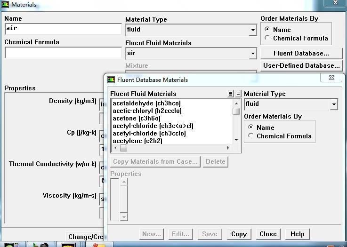Open Material Type dropdown in Fluent Database dialog

click(334, 104)
